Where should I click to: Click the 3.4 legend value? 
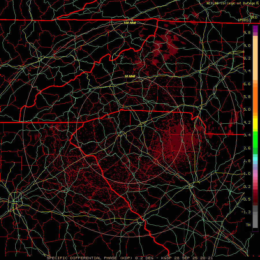point(247,135)
